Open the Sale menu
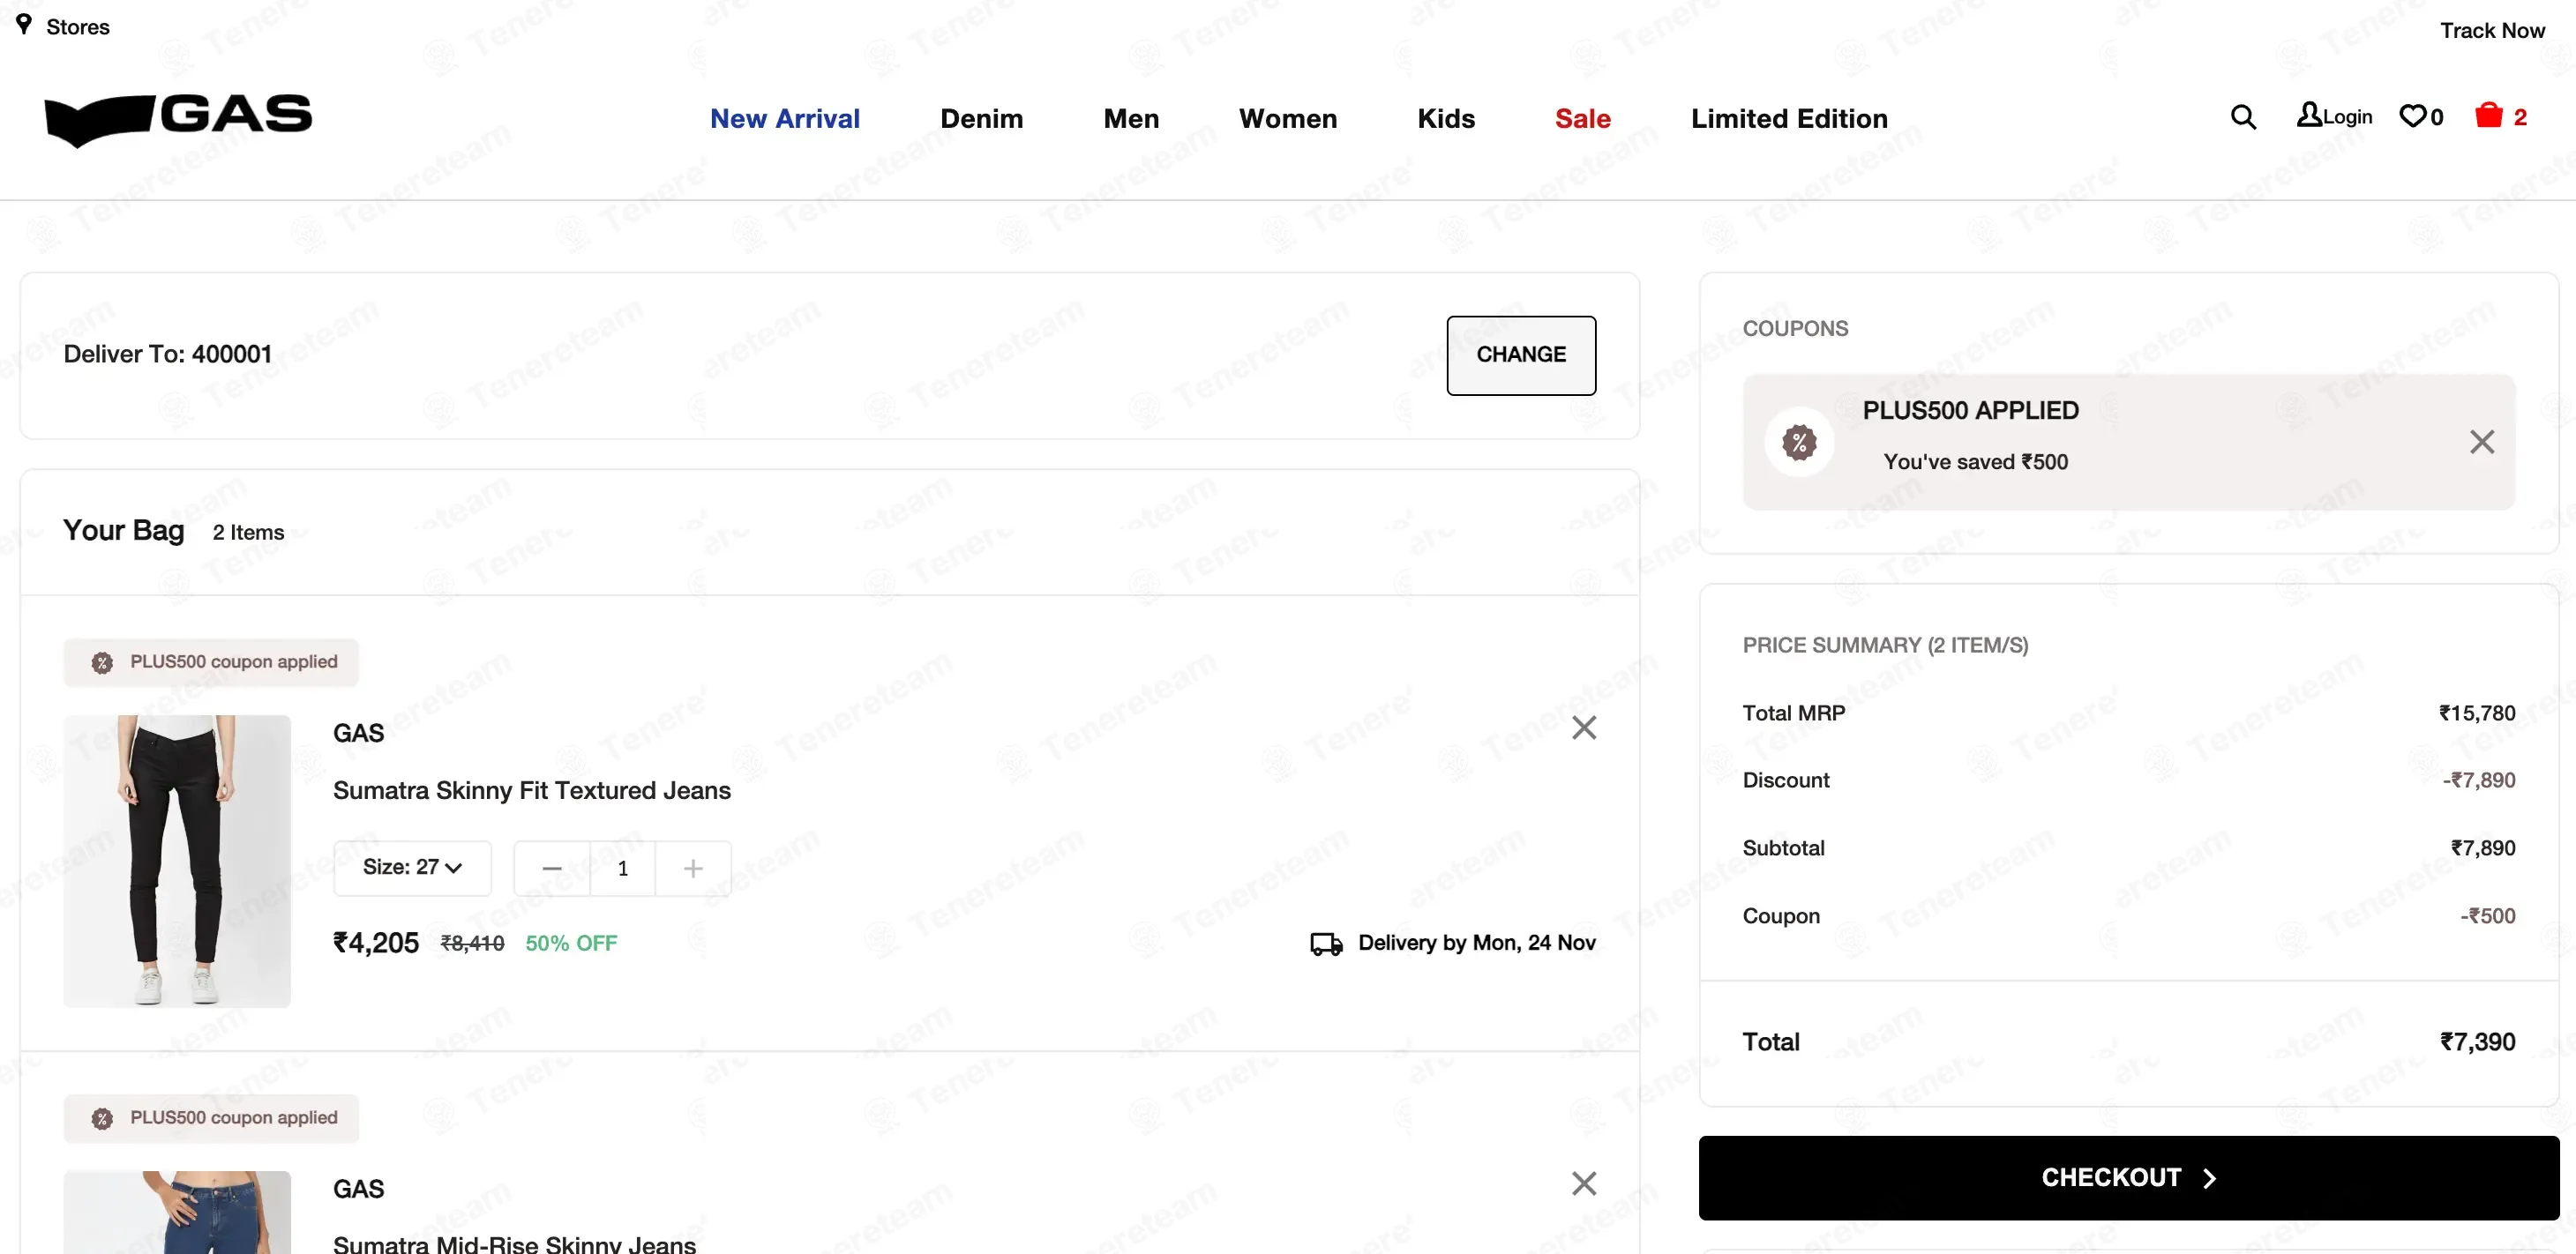This screenshot has height=1254, width=2576. pos(1583,119)
